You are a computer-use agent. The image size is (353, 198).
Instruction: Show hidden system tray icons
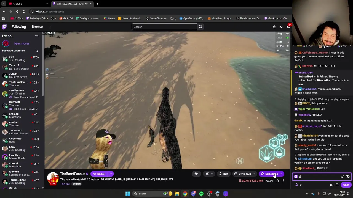coord(307,194)
